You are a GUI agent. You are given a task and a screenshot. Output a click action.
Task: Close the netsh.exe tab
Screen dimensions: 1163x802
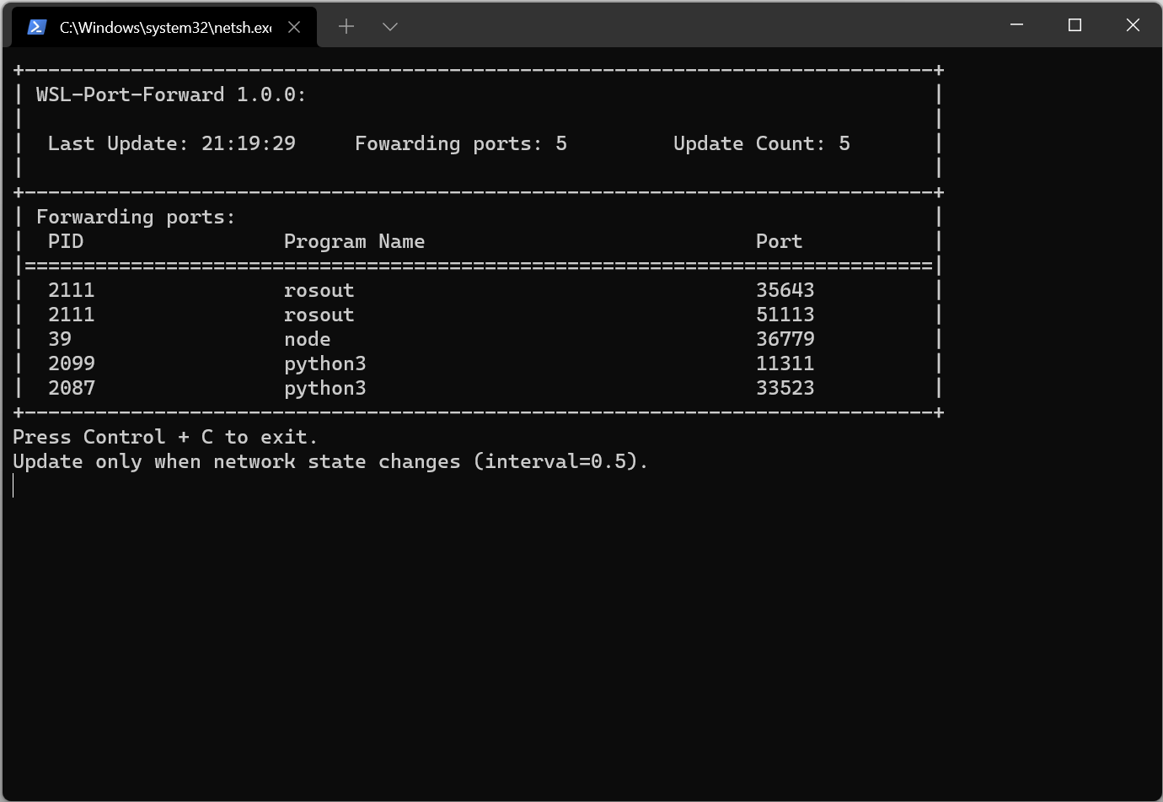[x=294, y=27]
